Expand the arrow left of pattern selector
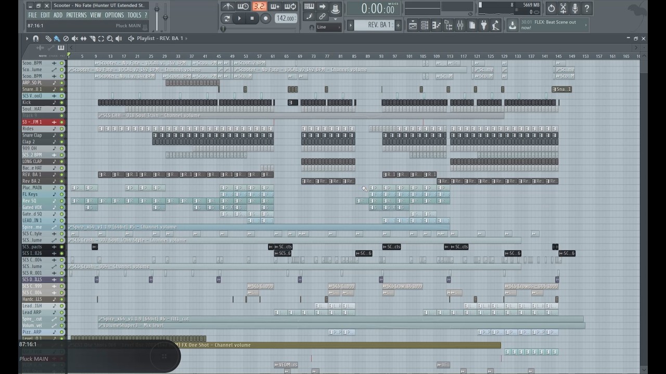 pos(351,25)
